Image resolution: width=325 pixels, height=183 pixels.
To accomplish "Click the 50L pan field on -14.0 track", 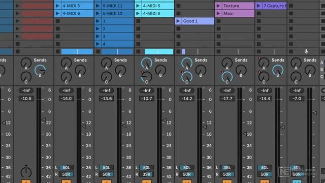I will click(66, 167).
